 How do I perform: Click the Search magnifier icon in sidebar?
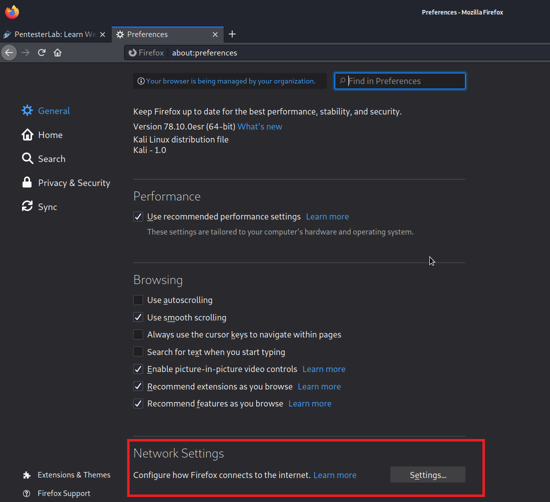(x=28, y=158)
